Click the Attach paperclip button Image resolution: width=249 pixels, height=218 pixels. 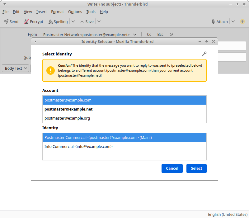[x=220, y=21]
